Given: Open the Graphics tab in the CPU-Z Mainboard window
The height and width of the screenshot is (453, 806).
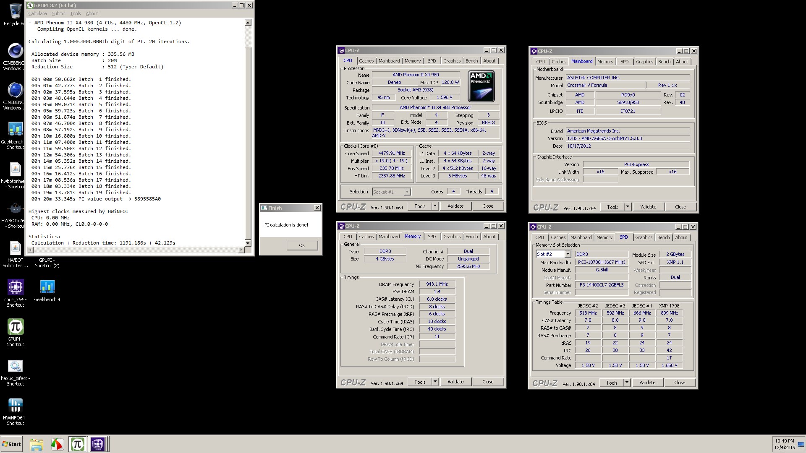Looking at the screenshot, I should click(x=644, y=62).
